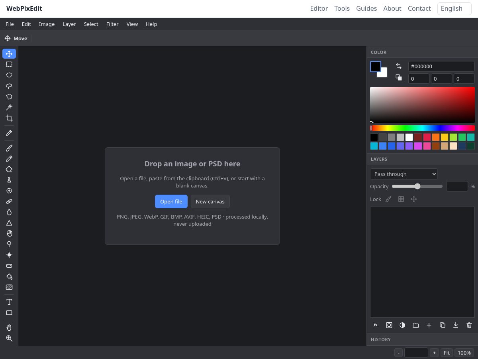
Task: Open the Image menu
Action: click(x=47, y=24)
